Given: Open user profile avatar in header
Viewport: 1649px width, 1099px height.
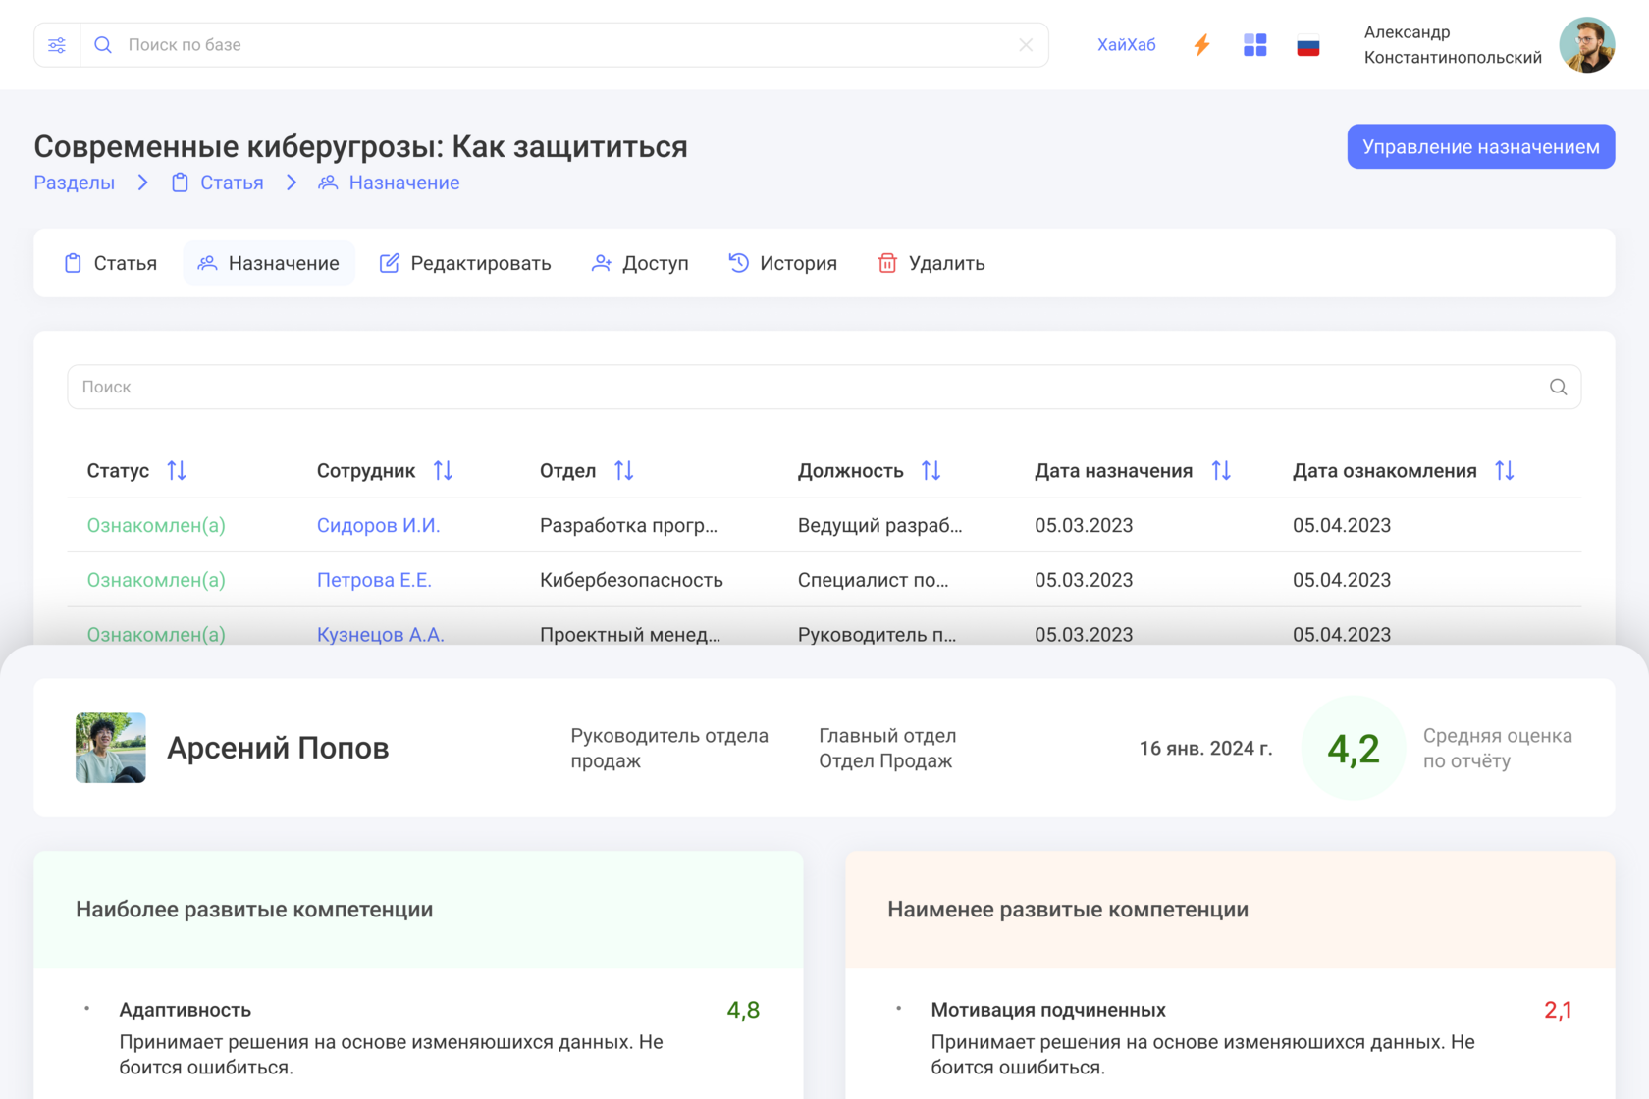Looking at the screenshot, I should 1586,45.
